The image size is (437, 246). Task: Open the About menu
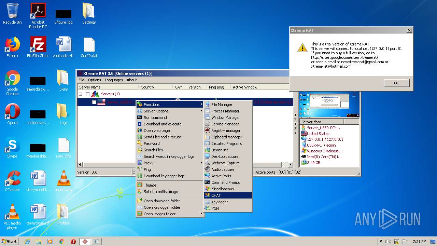(x=132, y=80)
